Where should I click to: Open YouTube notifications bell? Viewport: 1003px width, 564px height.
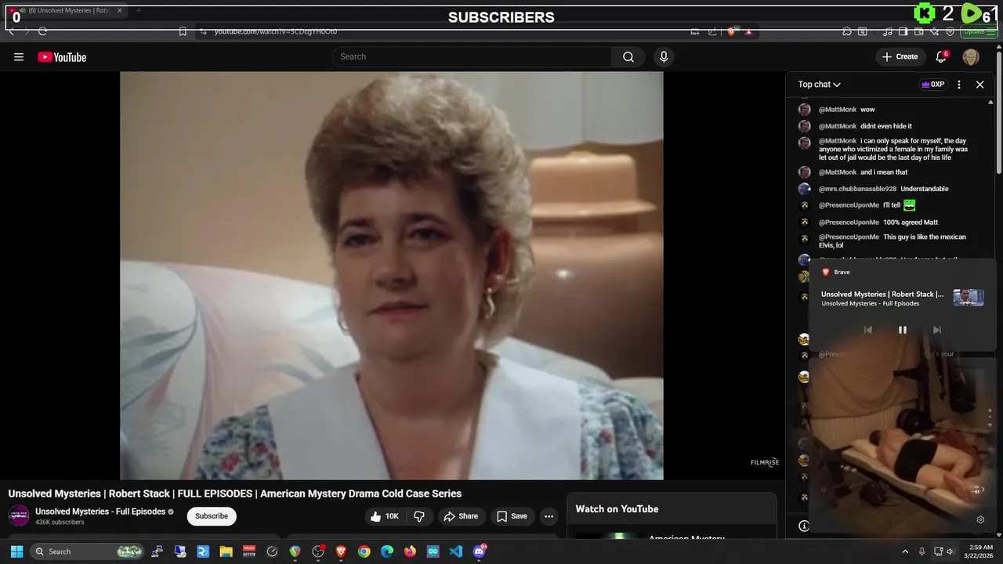[x=942, y=57]
